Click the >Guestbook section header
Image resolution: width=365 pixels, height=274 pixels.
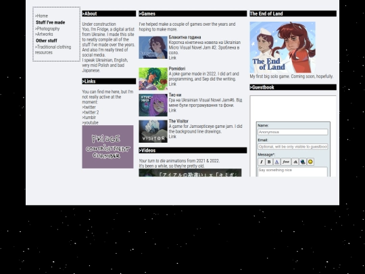click(x=293, y=87)
